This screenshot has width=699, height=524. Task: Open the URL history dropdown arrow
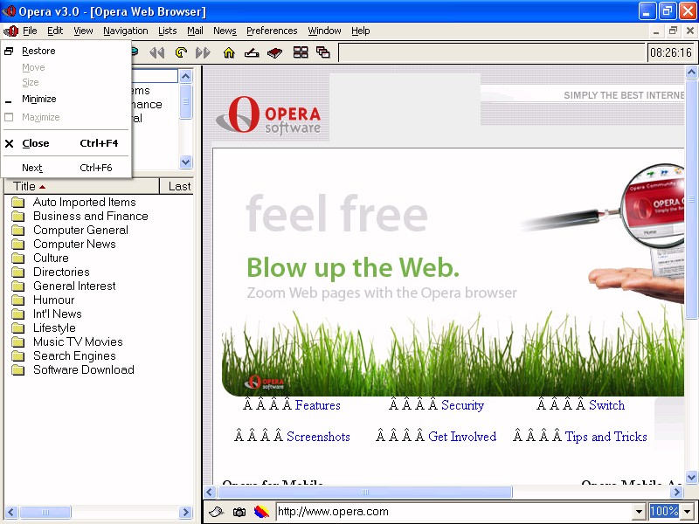point(639,512)
